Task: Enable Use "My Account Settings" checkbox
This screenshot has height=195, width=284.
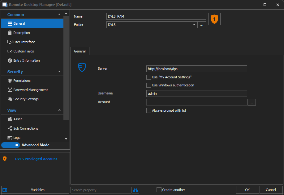Action: click(x=149, y=77)
